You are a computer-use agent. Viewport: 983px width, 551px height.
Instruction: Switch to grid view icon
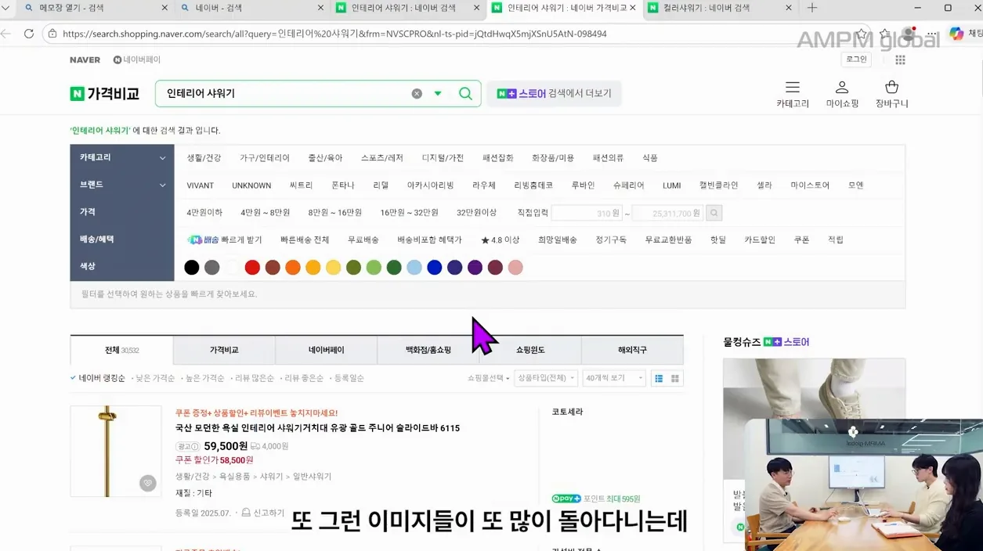pyautogui.click(x=675, y=379)
